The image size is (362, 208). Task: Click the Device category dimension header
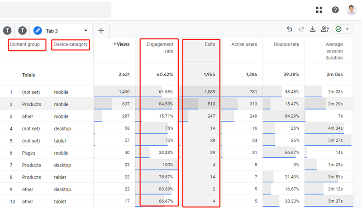[71, 44]
